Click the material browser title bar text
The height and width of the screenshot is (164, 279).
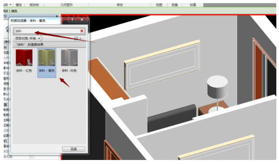(28, 21)
